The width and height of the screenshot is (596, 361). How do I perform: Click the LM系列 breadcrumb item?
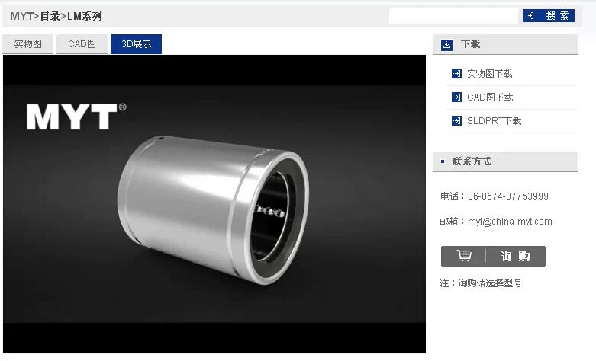click(x=85, y=16)
